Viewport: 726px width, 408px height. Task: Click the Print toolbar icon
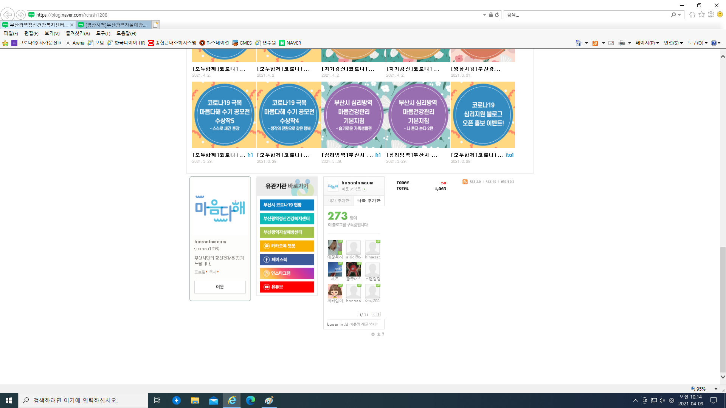(621, 43)
